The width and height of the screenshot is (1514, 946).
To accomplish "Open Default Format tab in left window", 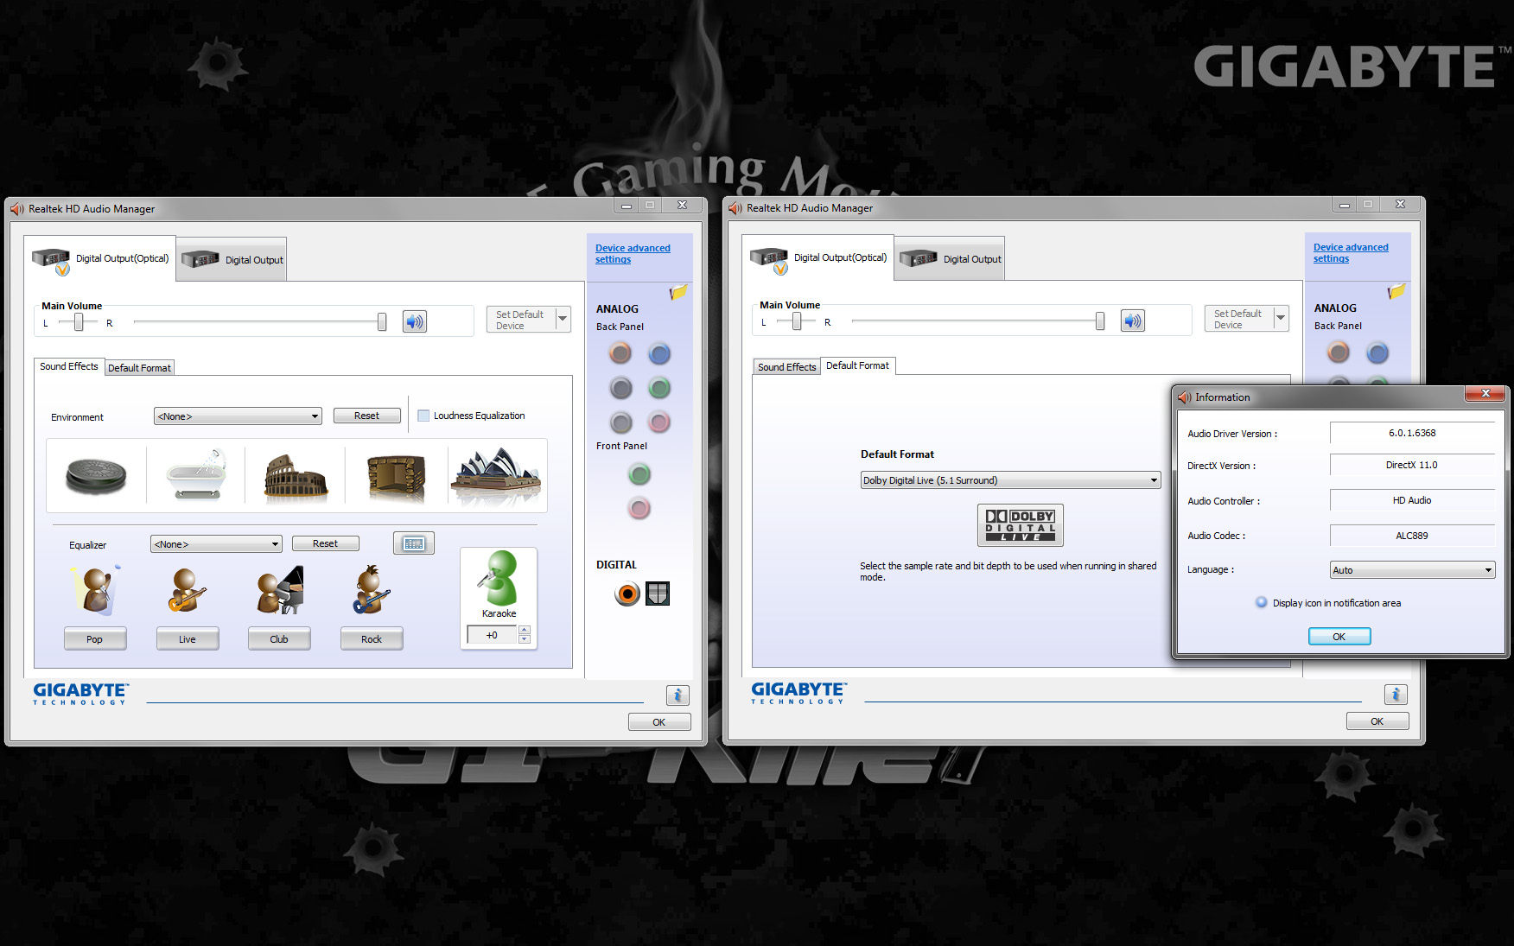I will [x=139, y=368].
